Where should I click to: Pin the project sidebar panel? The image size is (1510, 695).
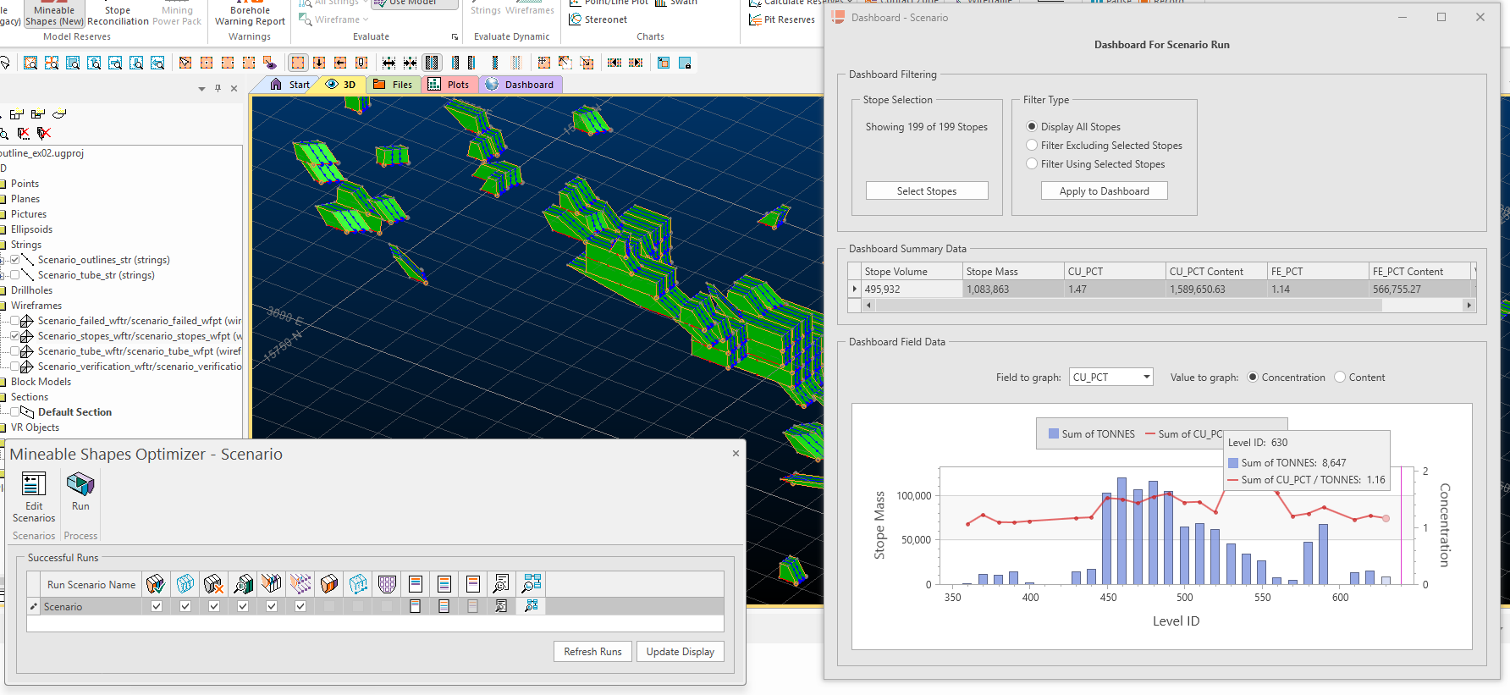pos(218,88)
